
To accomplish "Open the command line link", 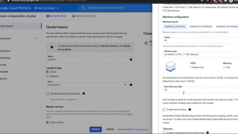I will tap(142, 130).
